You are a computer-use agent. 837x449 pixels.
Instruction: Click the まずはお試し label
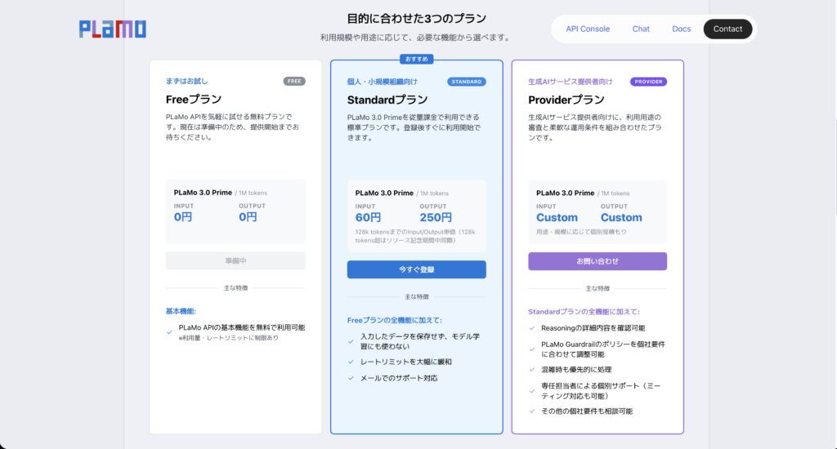(187, 81)
